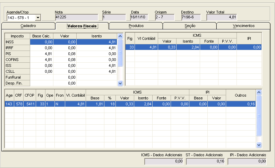Open the Vencimentos tab
The height and width of the screenshot is (168, 275).
click(x=243, y=26)
